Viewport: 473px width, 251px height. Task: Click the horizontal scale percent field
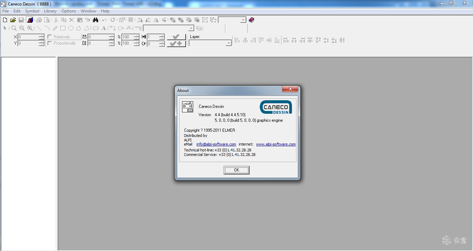[x=128, y=37]
